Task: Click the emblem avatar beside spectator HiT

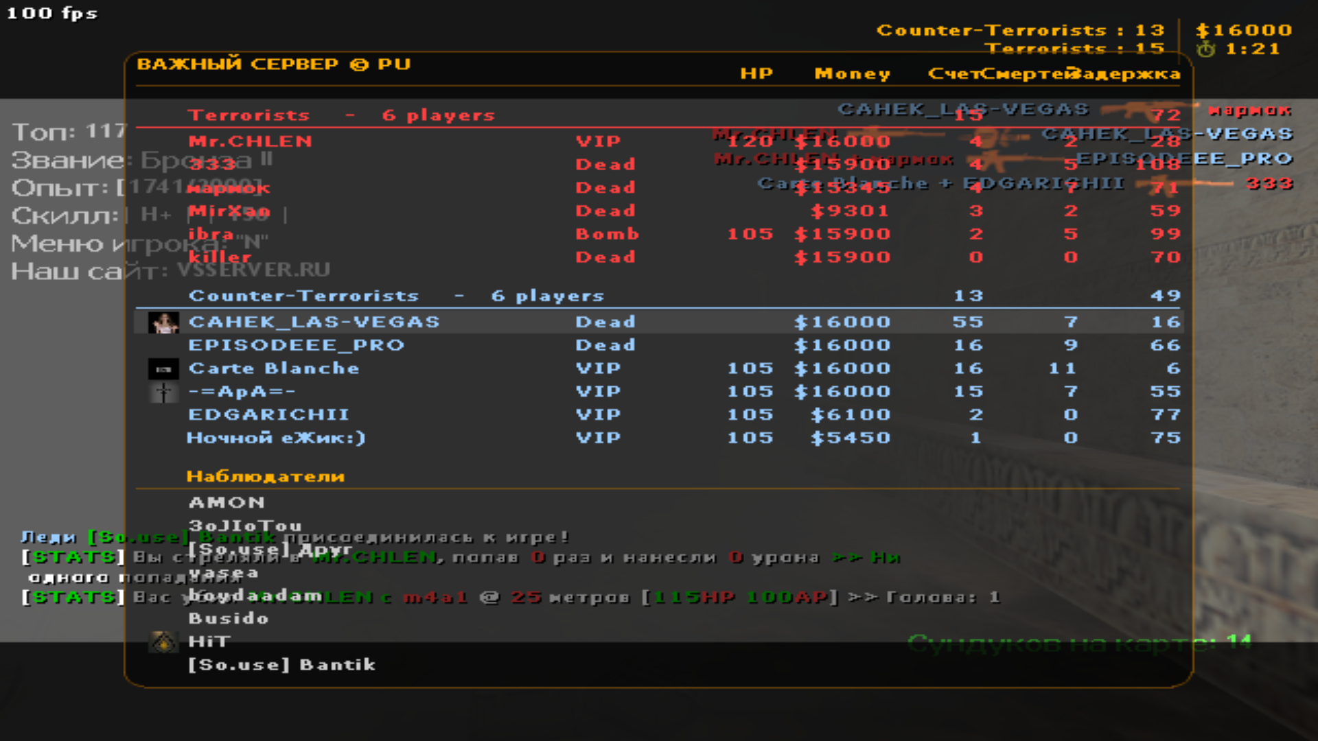Action: 163,642
